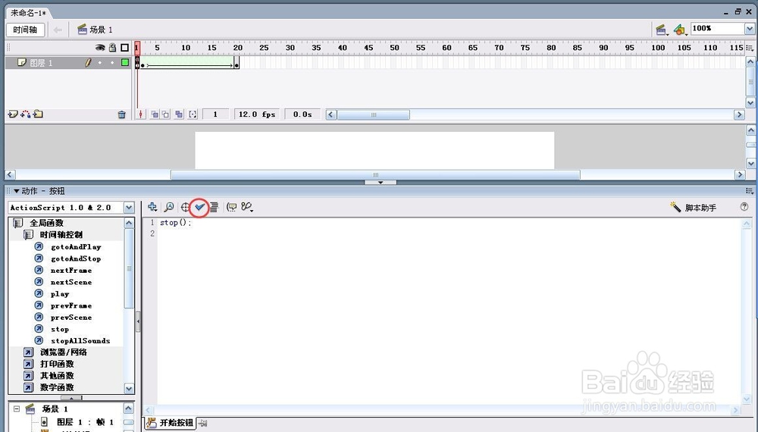Toggle the 脚本助手 Script Assist button
Screen dimensions: 758x432
[694, 208]
